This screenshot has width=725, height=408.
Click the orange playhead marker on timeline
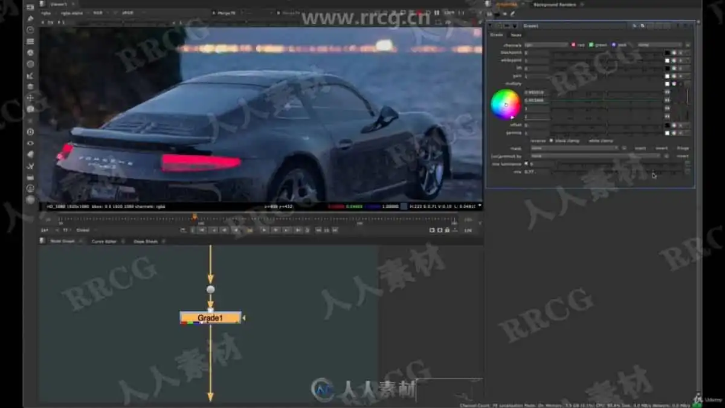click(x=195, y=216)
